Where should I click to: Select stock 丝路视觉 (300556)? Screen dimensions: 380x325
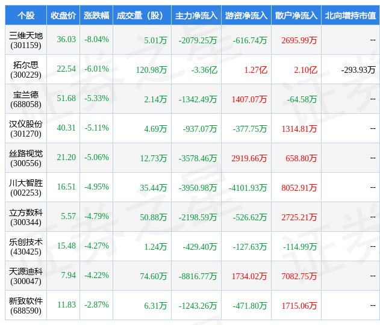point(26,158)
